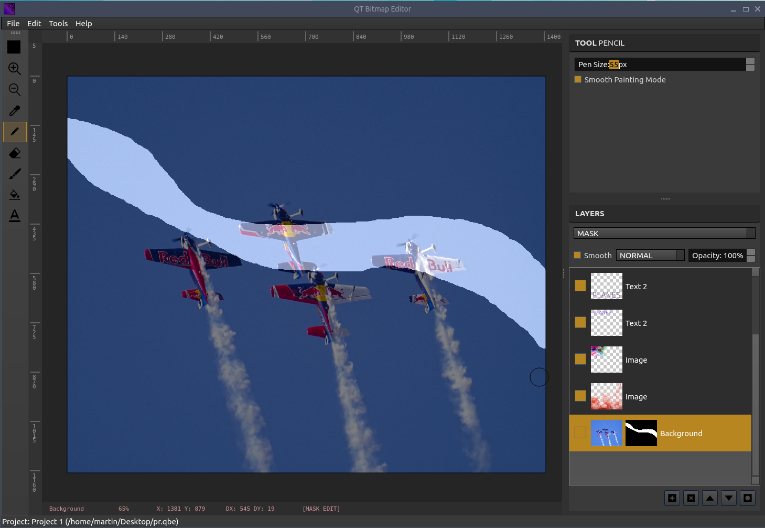This screenshot has width=765, height=528.
Task: Toggle visibility of second Text 2 layer
Action: point(580,322)
